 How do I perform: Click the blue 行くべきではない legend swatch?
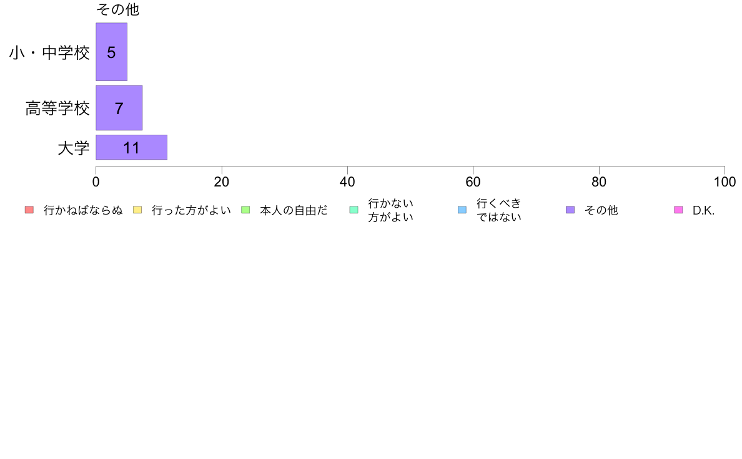pos(462,210)
